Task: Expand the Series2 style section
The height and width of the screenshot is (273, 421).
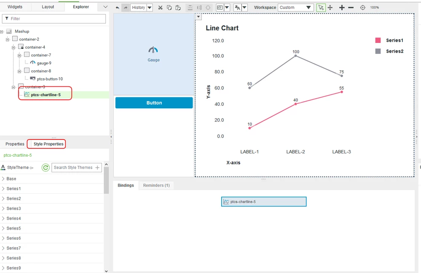Action: (3, 198)
